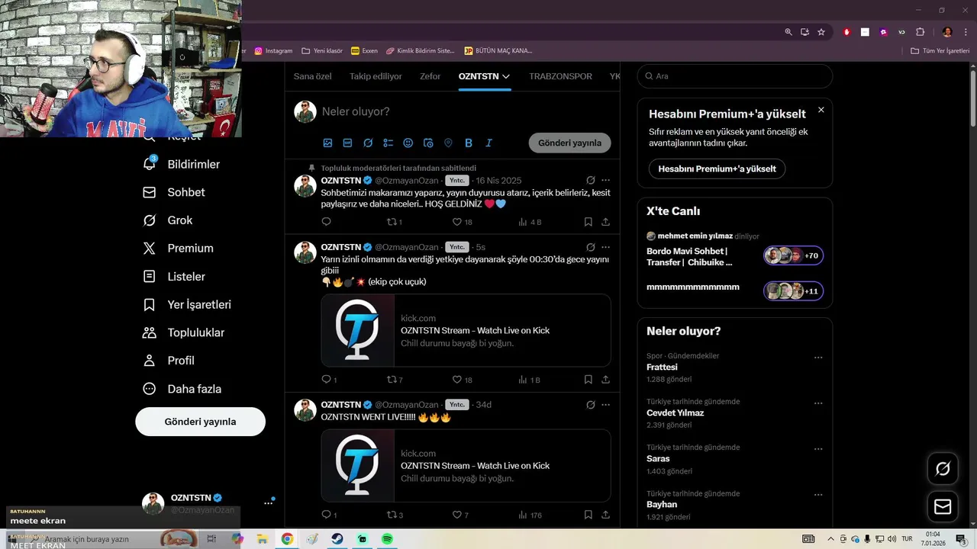Open browser extensions puzzle icon

(920, 32)
